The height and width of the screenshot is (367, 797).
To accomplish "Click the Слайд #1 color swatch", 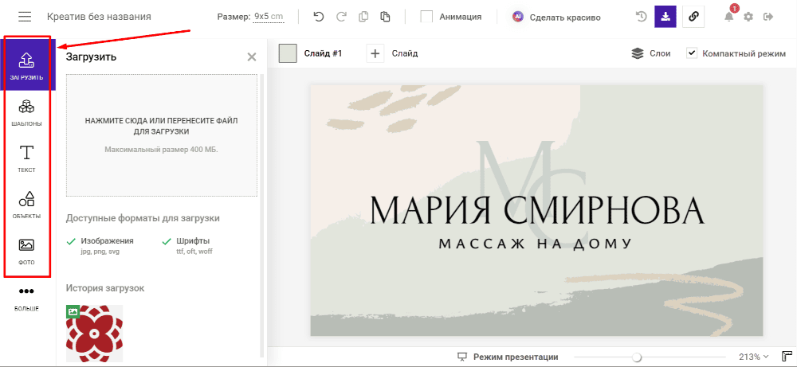I will (288, 53).
